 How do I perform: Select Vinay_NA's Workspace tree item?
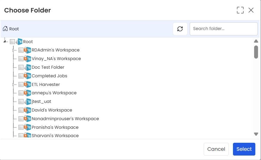[x=56, y=59]
